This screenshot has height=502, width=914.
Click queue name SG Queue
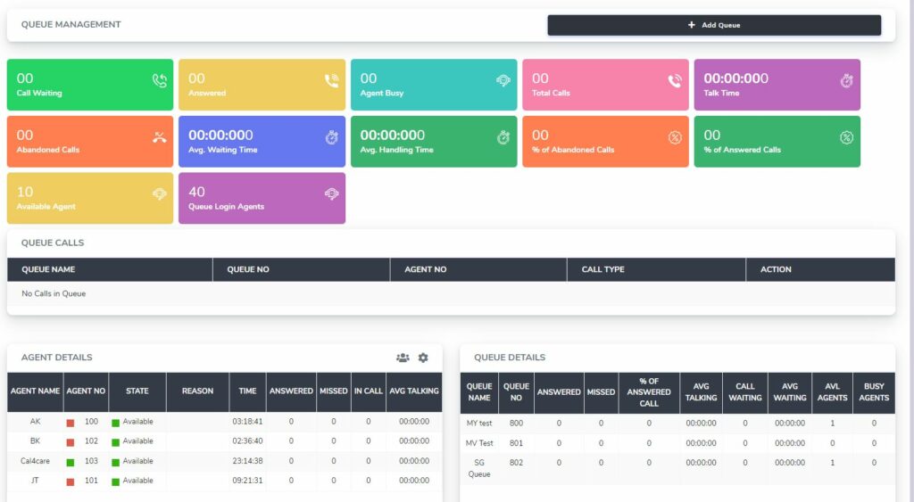click(479, 468)
